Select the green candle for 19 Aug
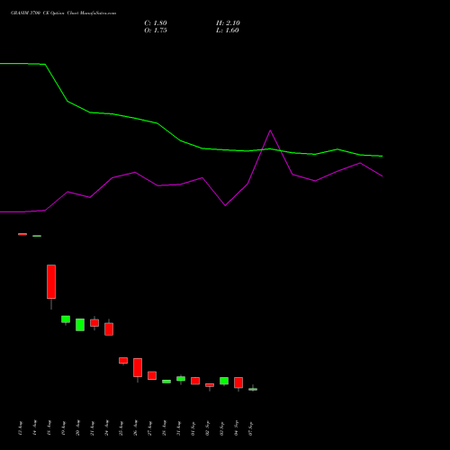Viewport: 450px width, 450px height. pos(66,319)
